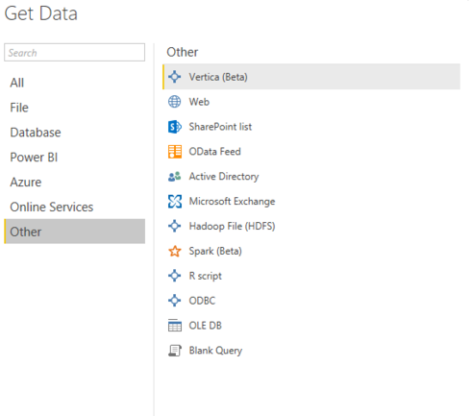Click the OLE DB table icon
Viewport: 471px width, 416px height.
coord(175,326)
